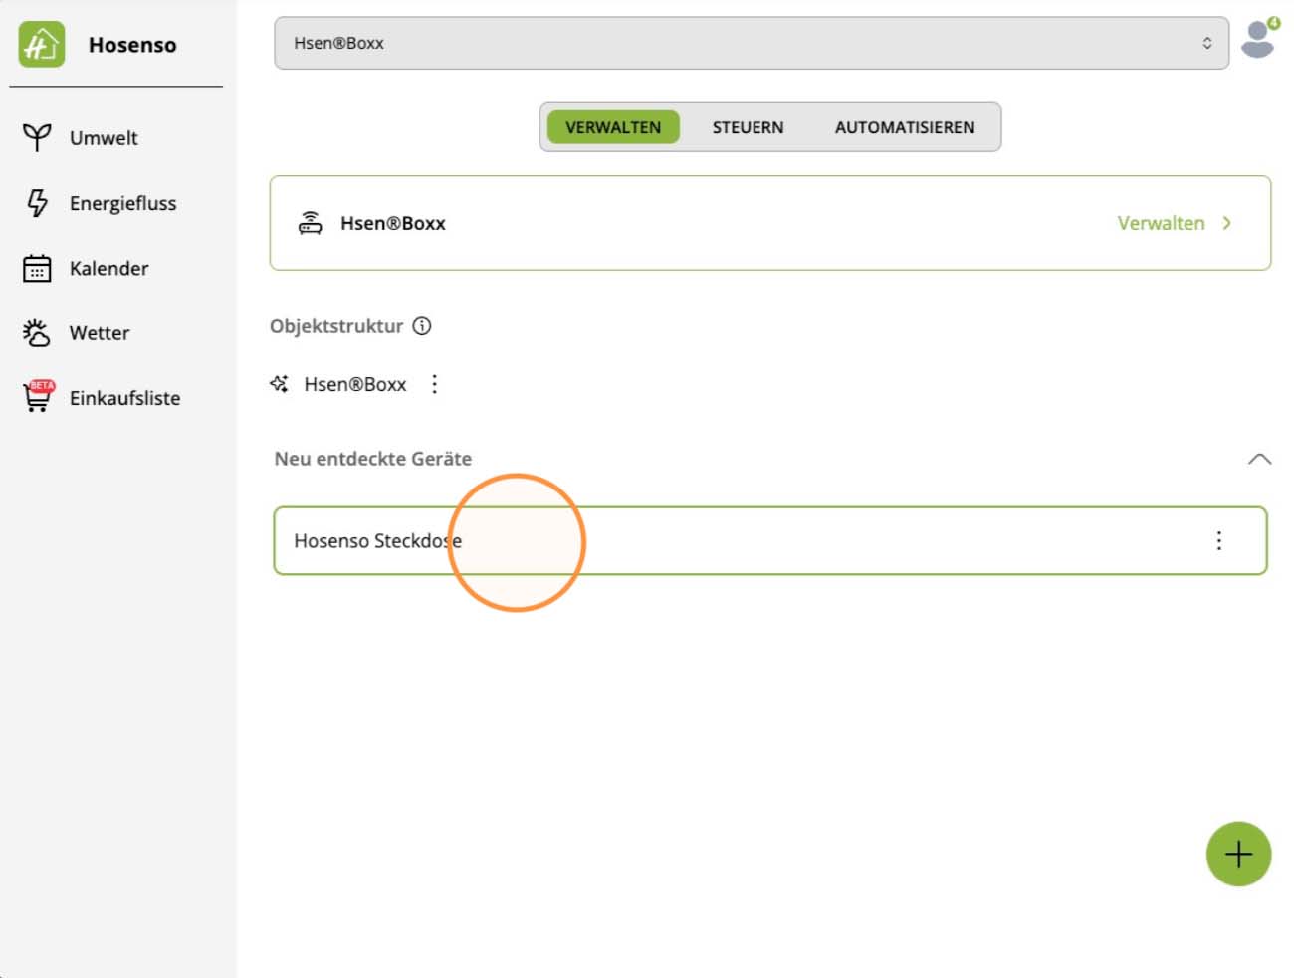1294x978 pixels.
Task: Open Umwelt via its plant icon
Action: pos(37,137)
